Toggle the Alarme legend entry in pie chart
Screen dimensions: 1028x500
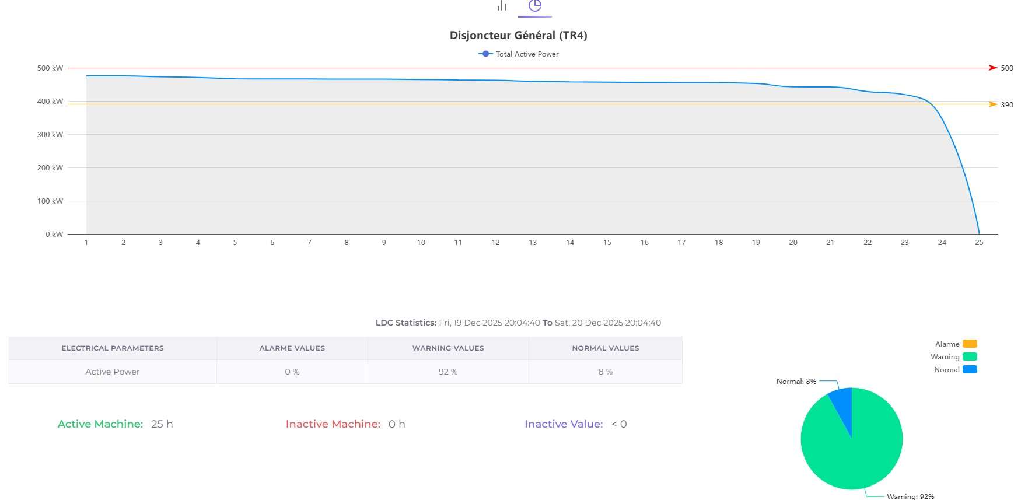tap(947, 344)
